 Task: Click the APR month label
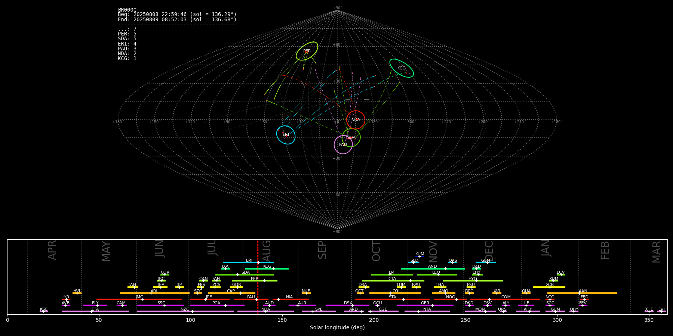[52, 250]
